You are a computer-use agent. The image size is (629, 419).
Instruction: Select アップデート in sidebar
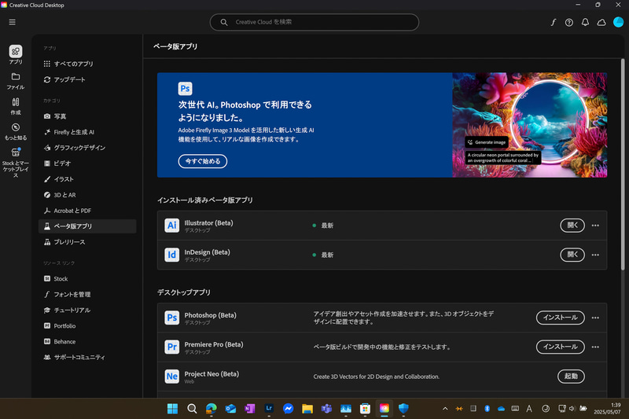point(87,79)
